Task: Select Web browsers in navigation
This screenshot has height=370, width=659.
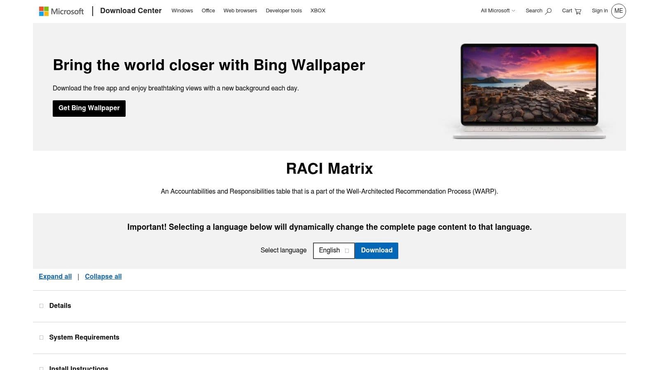Action: (x=240, y=11)
